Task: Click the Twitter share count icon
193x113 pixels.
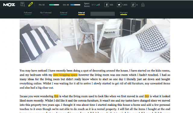Action: (119, 5)
